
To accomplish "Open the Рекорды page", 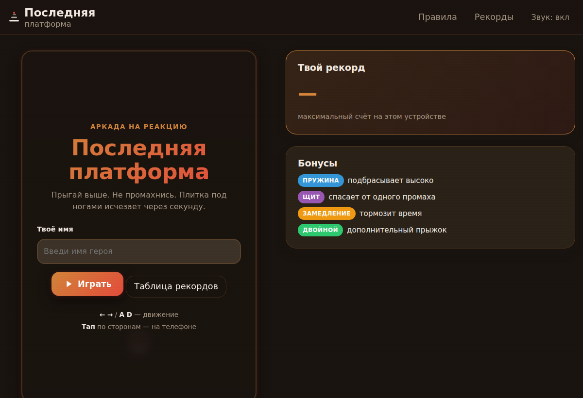I will coord(494,17).
